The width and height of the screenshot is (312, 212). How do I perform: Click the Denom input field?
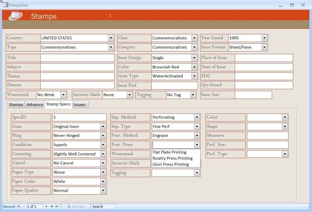point(77,85)
